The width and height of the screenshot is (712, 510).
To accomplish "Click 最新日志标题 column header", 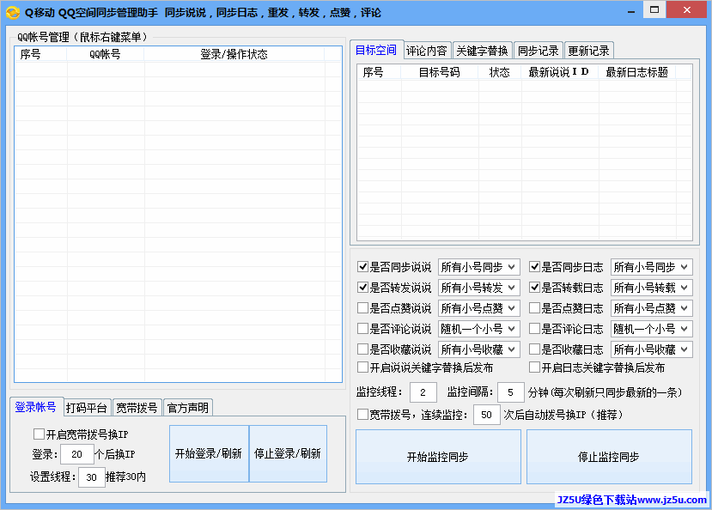I will tap(637, 72).
